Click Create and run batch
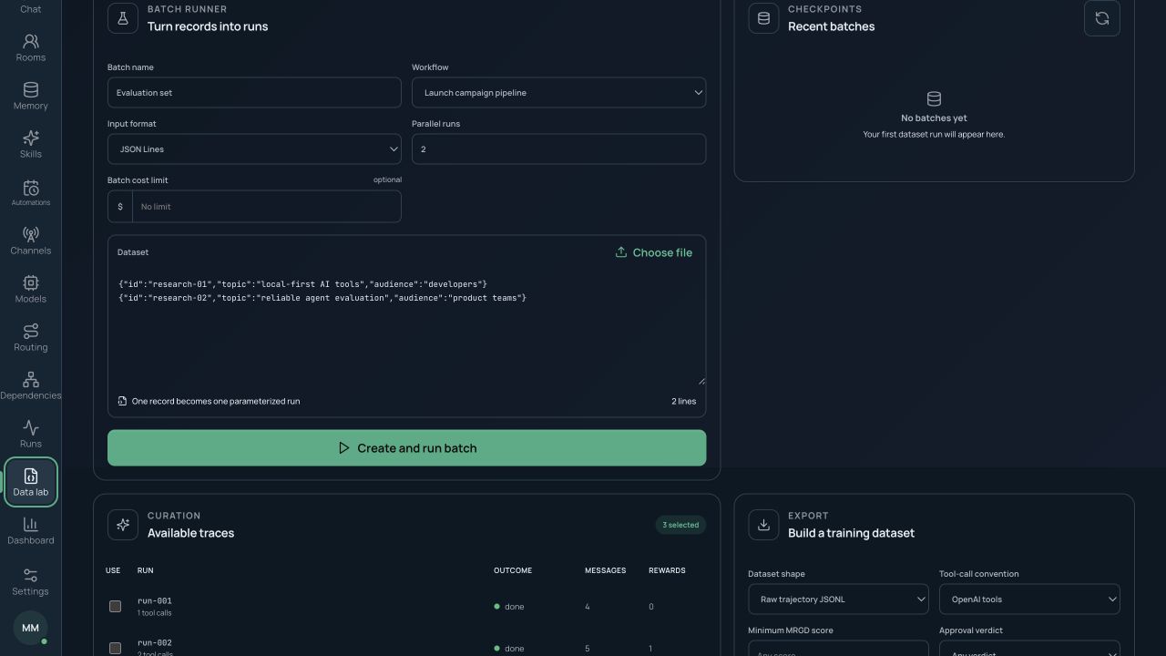Viewport: 1166px width, 656px height. (x=406, y=447)
